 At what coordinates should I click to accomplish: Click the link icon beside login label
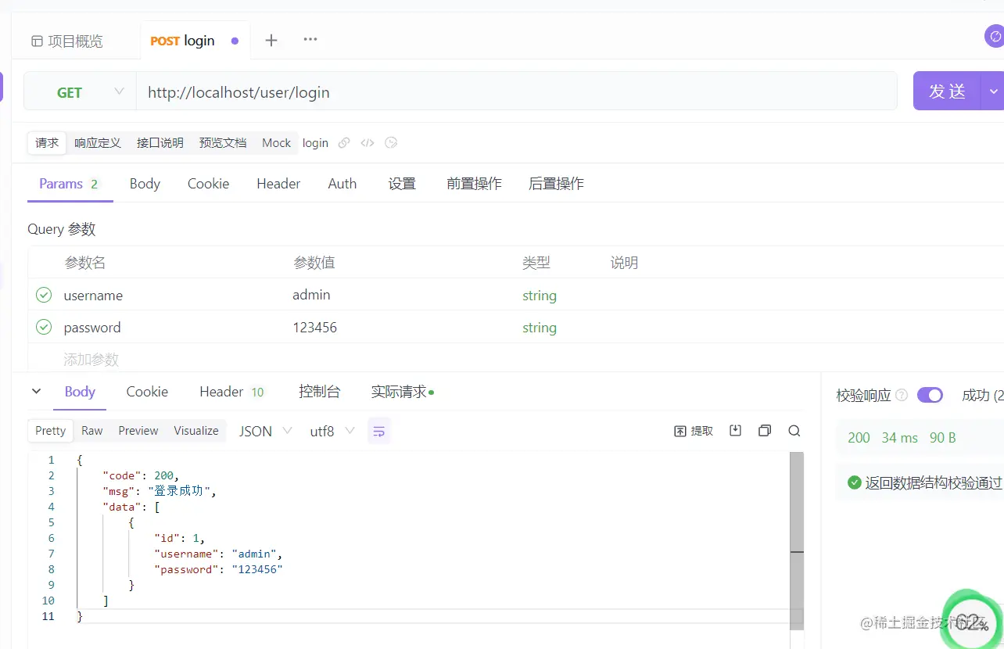(343, 143)
